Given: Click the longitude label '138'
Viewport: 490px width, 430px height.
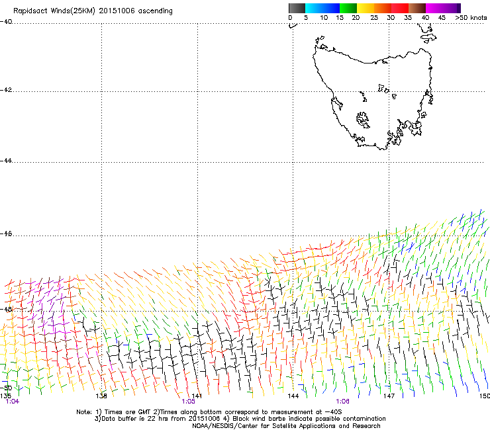Looking at the screenshot, I should [x=101, y=396].
